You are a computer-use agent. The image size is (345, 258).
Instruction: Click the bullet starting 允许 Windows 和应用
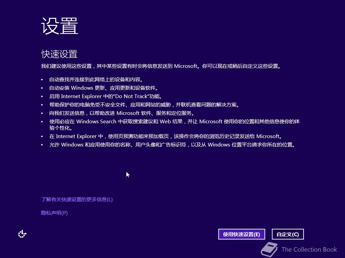pyautogui.click(x=172, y=145)
